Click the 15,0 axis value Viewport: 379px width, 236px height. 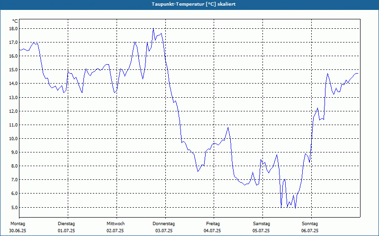[x=13, y=70]
